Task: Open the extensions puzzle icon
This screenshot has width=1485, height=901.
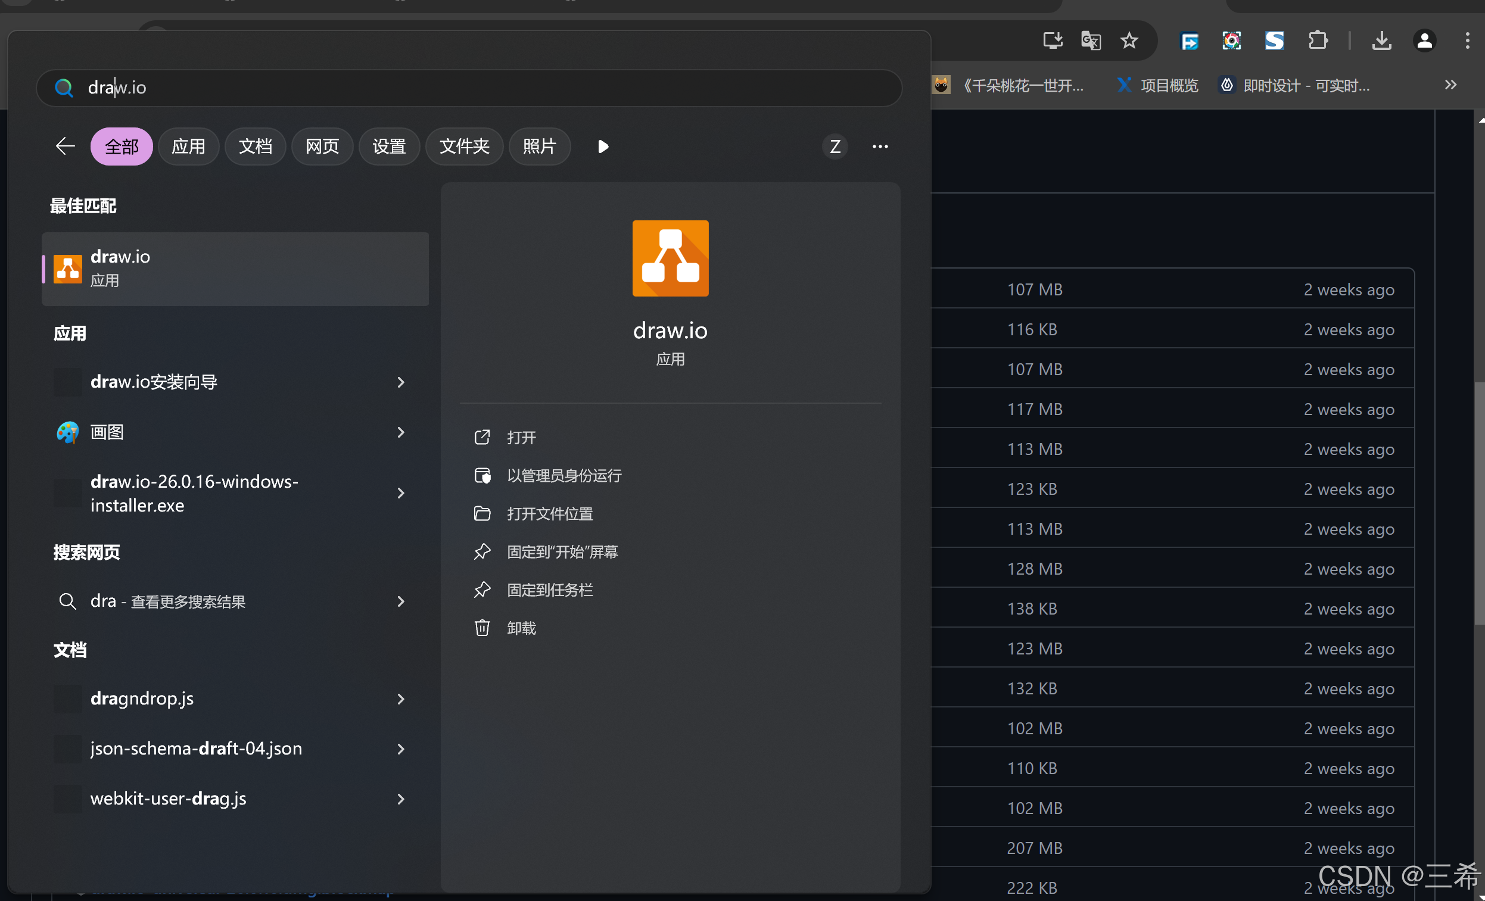Action: click(x=1318, y=40)
